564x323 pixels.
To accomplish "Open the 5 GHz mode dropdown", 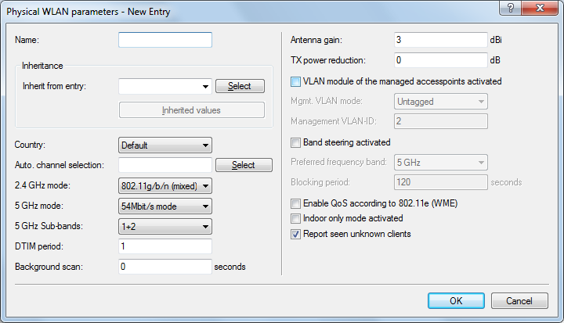I will pyautogui.click(x=165, y=206).
